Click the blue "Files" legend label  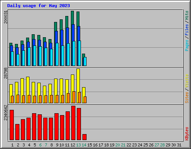[187, 30]
